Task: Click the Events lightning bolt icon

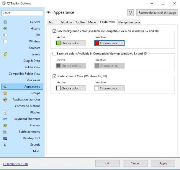Action: point(5,54)
